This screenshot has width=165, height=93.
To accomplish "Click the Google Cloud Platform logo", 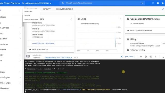I will [x=10, y=3].
